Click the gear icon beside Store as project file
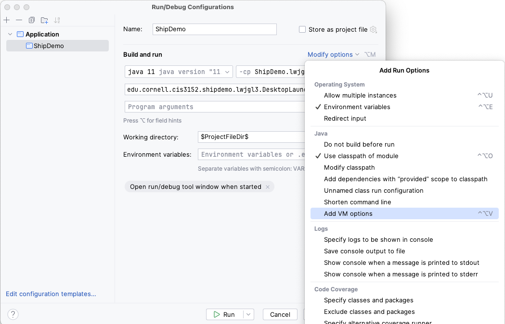Image resolution: width=505 pixels, height=324 pixels. coord(373,29)
